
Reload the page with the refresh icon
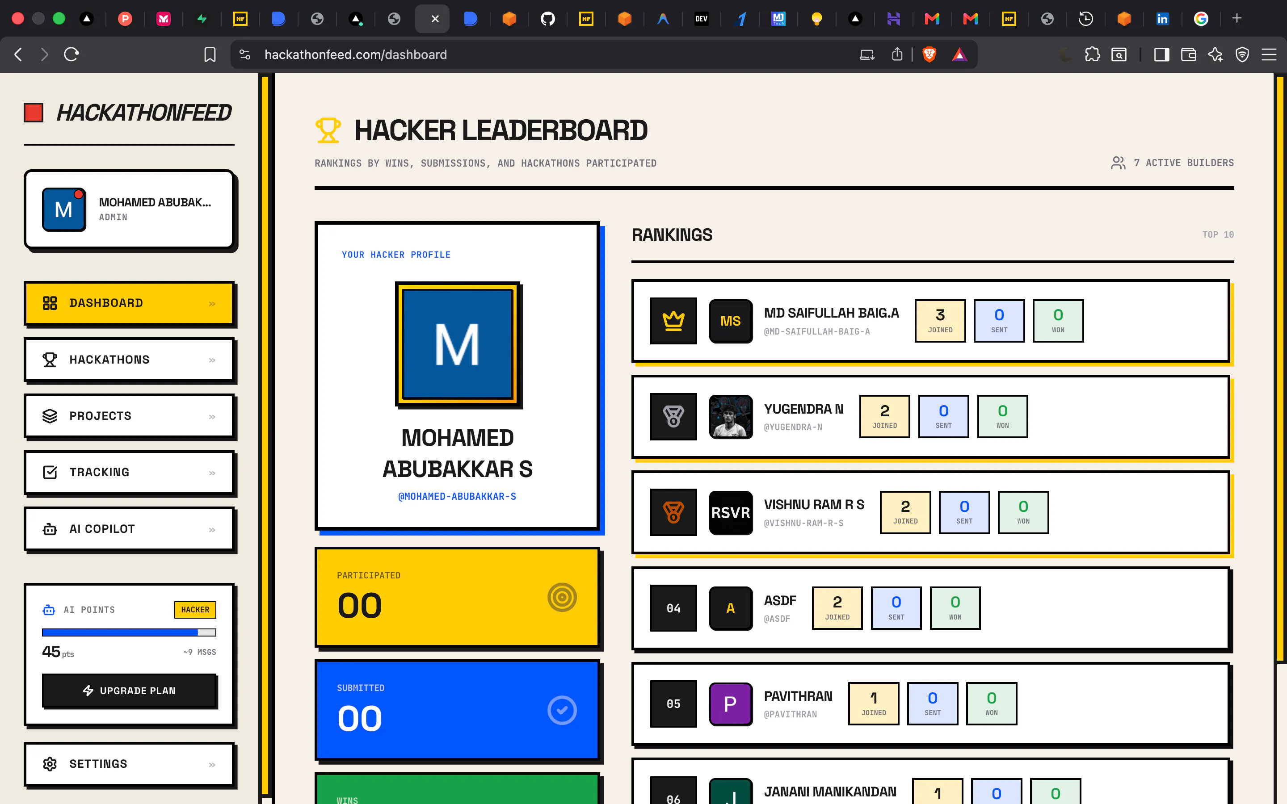coord(71,54)
